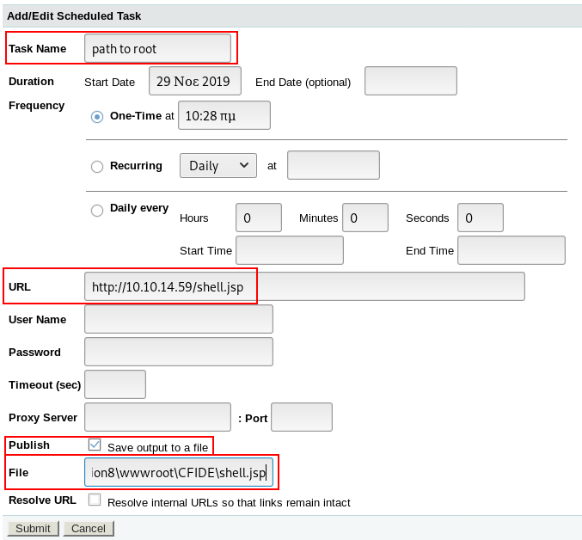
Task: Select the One-Time frequency radio button
Action: tap(97, 116)
